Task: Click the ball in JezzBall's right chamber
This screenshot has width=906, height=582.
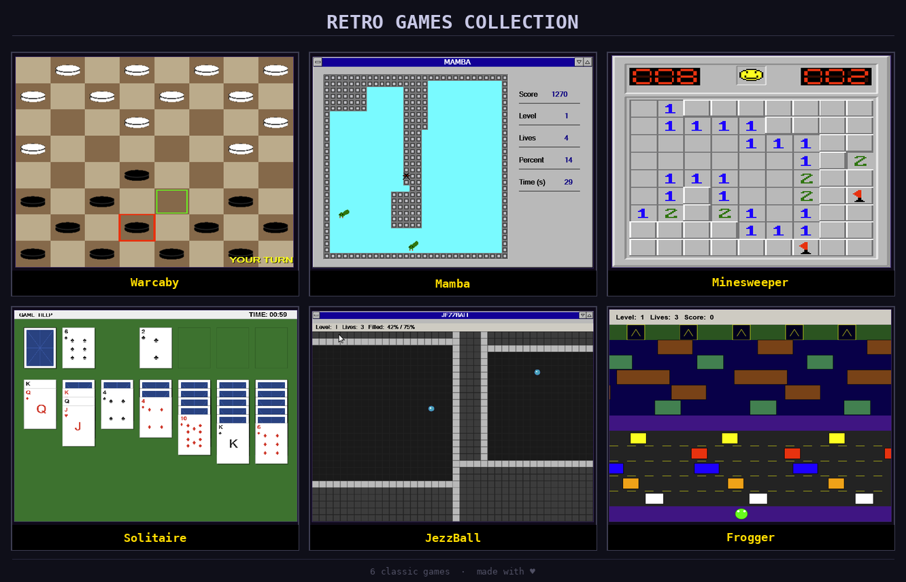Action: [537, 372]
